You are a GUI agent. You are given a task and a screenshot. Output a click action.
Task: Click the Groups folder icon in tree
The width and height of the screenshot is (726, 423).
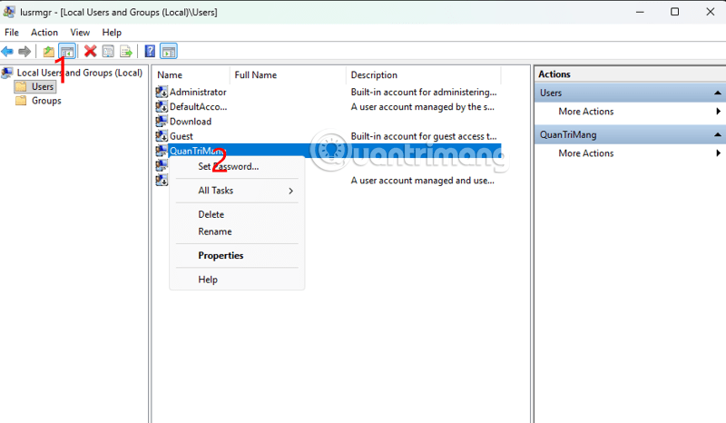tap(21, 101)
